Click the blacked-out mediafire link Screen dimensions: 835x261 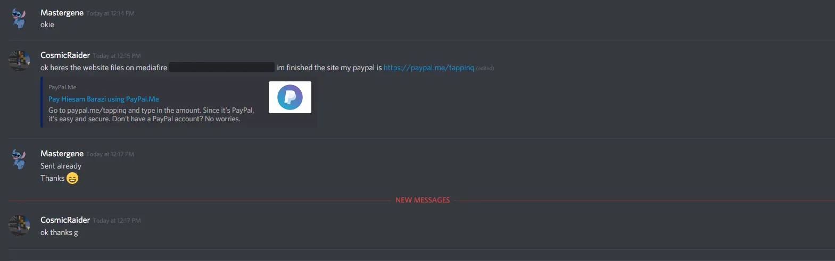(221, 68)
